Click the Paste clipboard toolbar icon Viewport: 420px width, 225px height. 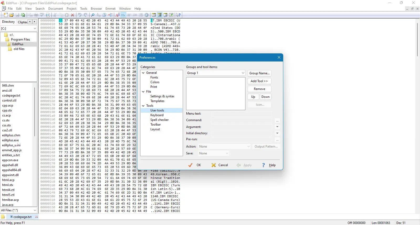pos(67,15)
